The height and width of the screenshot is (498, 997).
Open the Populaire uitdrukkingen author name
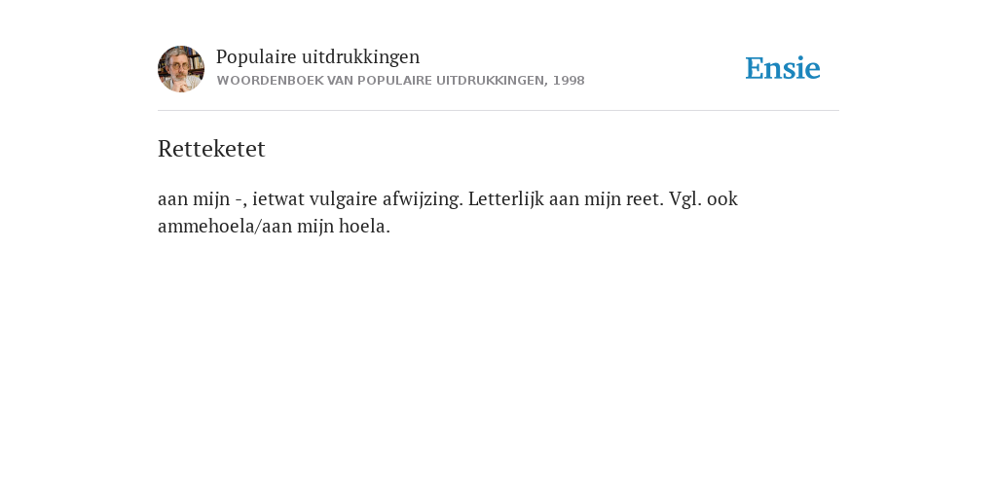pyautogui.click(x=318, y=57)
